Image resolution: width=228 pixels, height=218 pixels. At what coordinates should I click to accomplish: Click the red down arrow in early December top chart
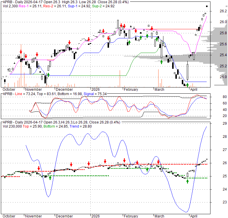(69, 42)
